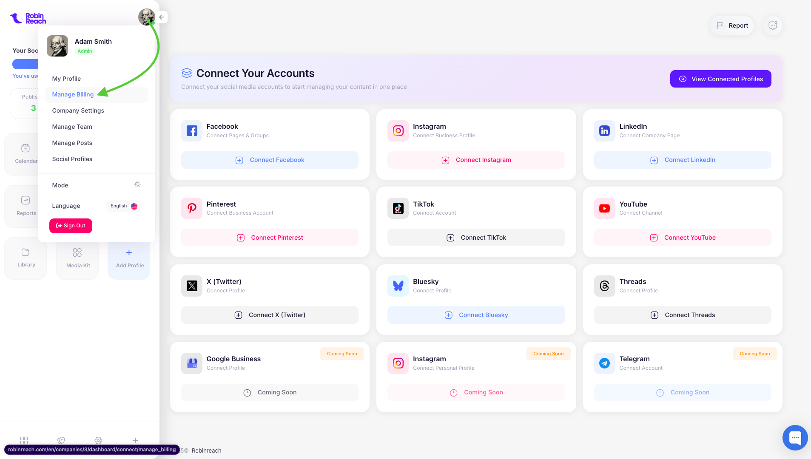811x459 pixels.
Task: Click Connect Threads button
Action: click(682, 315)
